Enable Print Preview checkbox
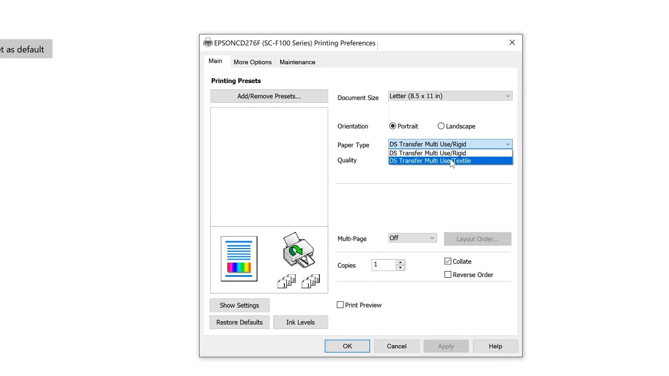 click(x=340, y=304)
